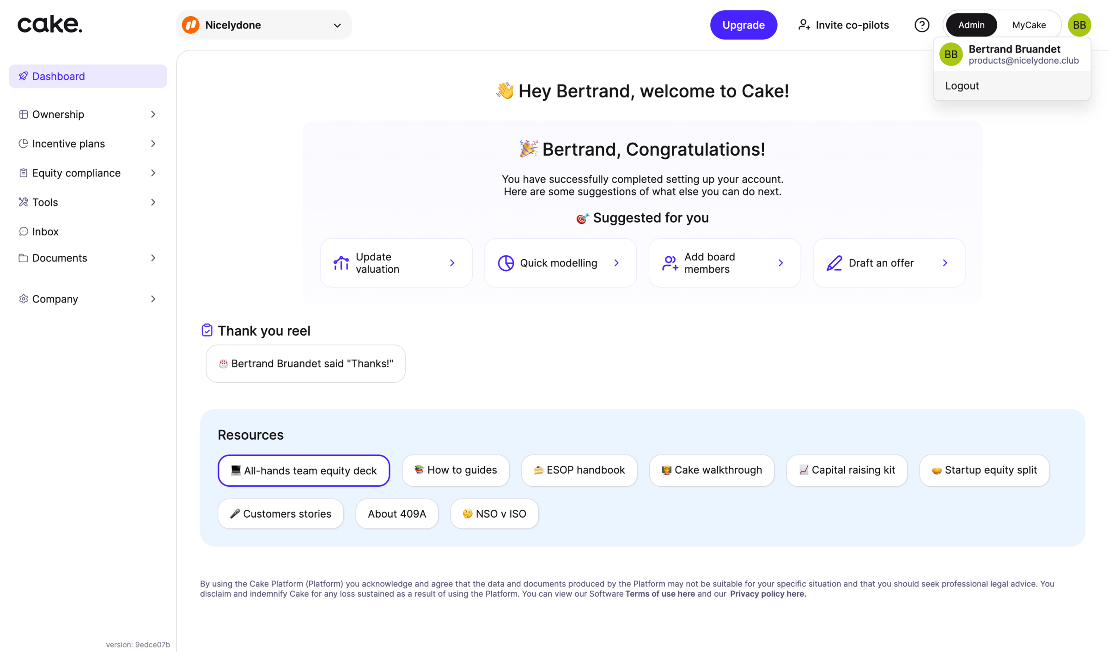Open Documents section in sidebar
This screenshot has height=652, width=1109.
pyautogui.click(x=88, y=258)
